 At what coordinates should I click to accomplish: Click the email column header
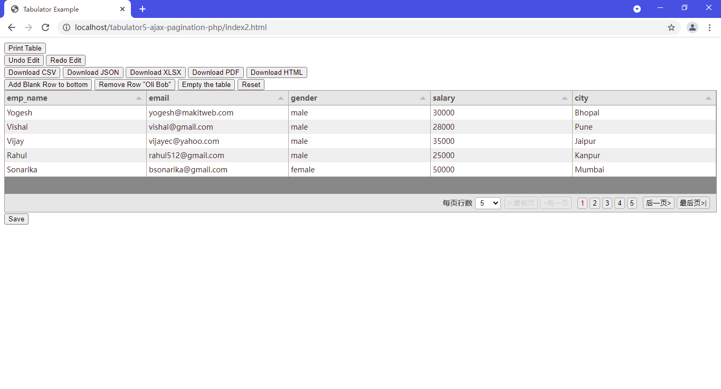[217, 98]
